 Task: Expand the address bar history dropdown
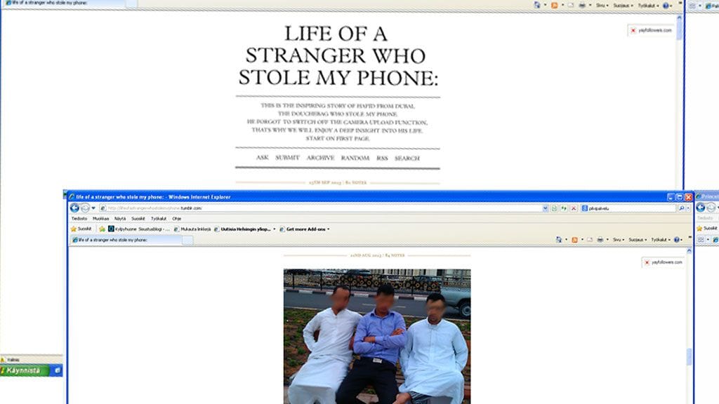[x=546, y=208]
